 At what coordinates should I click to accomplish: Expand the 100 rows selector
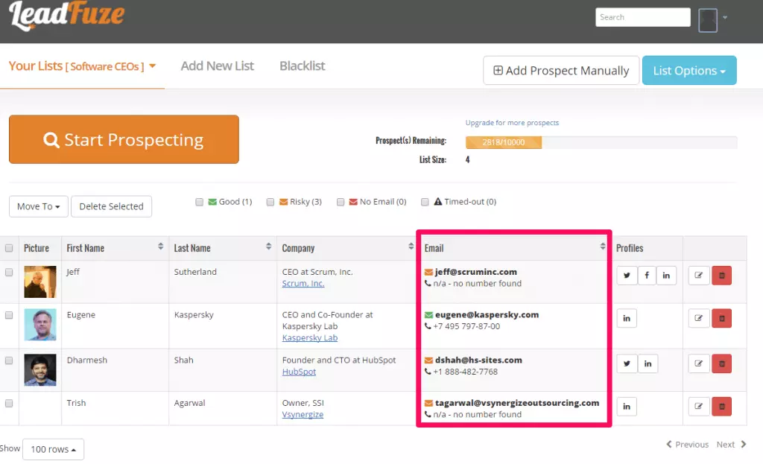point(53,449)
